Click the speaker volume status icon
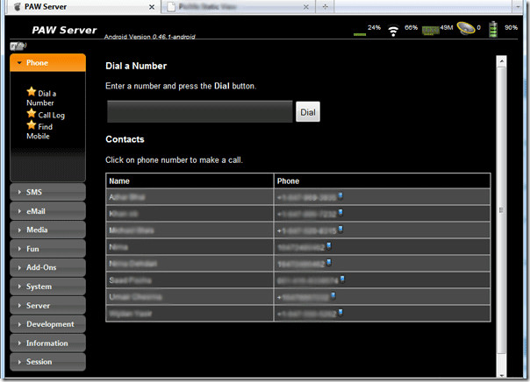 (x=466, y=29)
